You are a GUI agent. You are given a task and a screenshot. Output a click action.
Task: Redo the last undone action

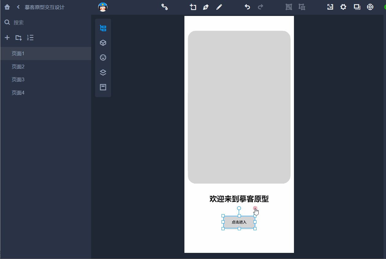tap(261, 7)
